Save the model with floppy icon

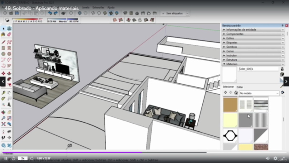pos(17,13)
